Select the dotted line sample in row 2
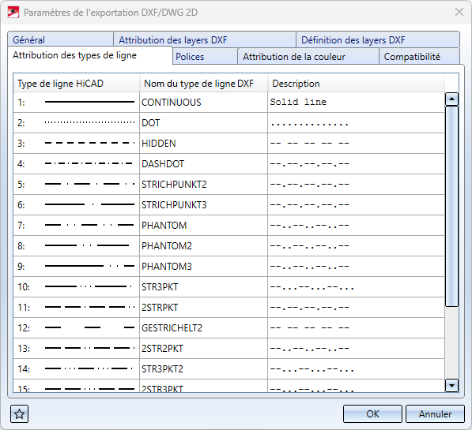 point(89,122)
